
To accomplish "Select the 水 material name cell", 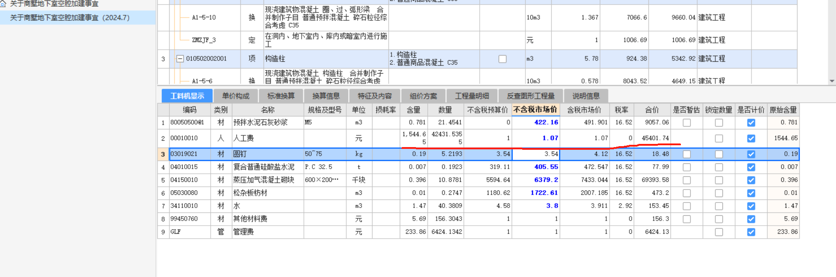I will click(x=268, y=206).
